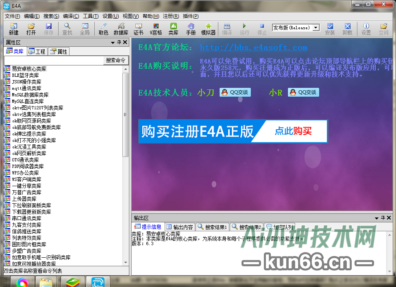
Task: Open the 插件(P) menu
Action: pyautogui.click(x=191, y=16)
